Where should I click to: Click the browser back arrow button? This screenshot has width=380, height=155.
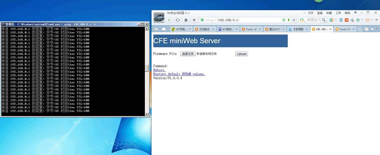(169, 20)
